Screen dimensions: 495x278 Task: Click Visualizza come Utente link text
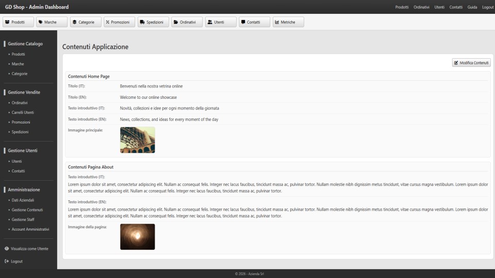pyautogui.click(x=30, y=249)
